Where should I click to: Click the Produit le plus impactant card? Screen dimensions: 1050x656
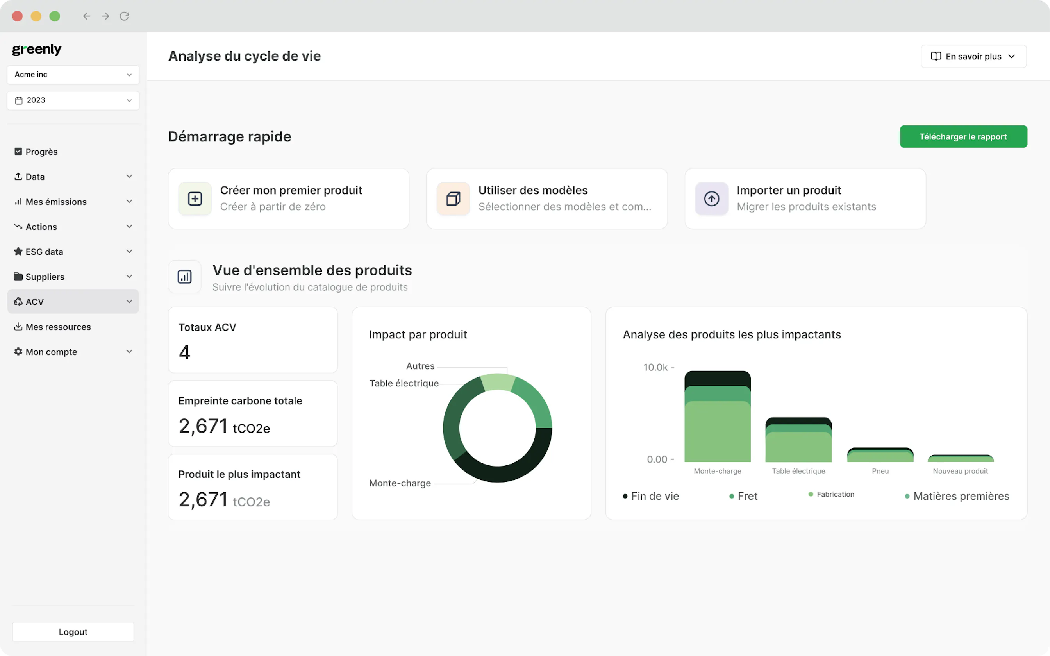tap(253, 487)
